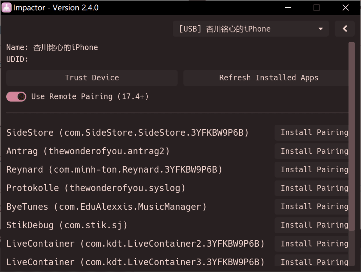This screenshot has width=361, height=272.
Task: Select StikDebug (com.stik.sj) text
Action: click(x=67, y=225)
